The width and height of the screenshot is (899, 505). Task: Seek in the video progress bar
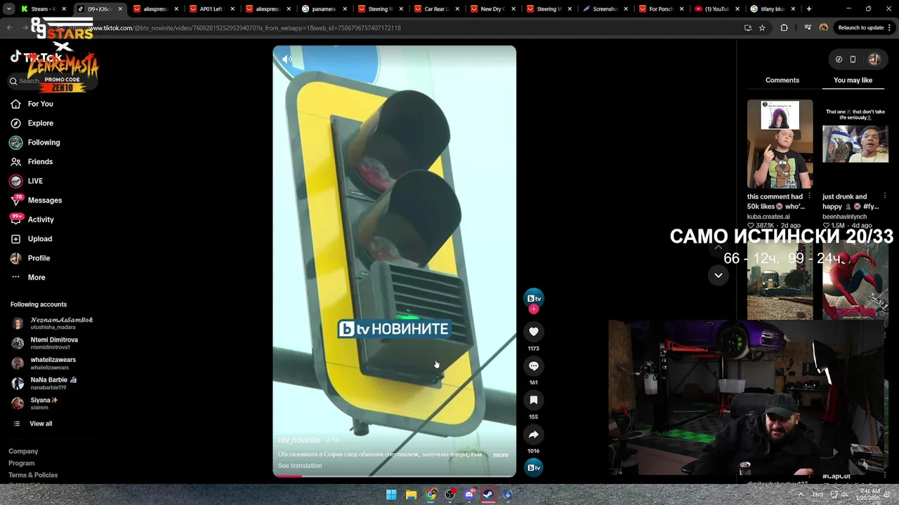(394, 476)
